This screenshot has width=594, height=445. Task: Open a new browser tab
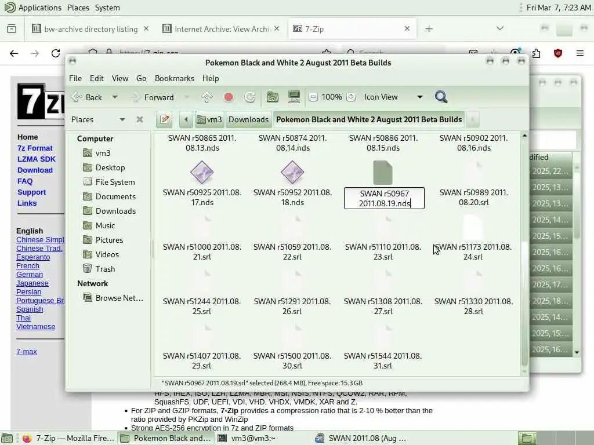[429, 29]
